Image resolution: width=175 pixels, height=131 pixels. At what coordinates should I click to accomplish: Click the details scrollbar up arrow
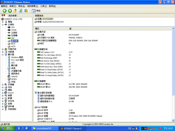point(173,28)
